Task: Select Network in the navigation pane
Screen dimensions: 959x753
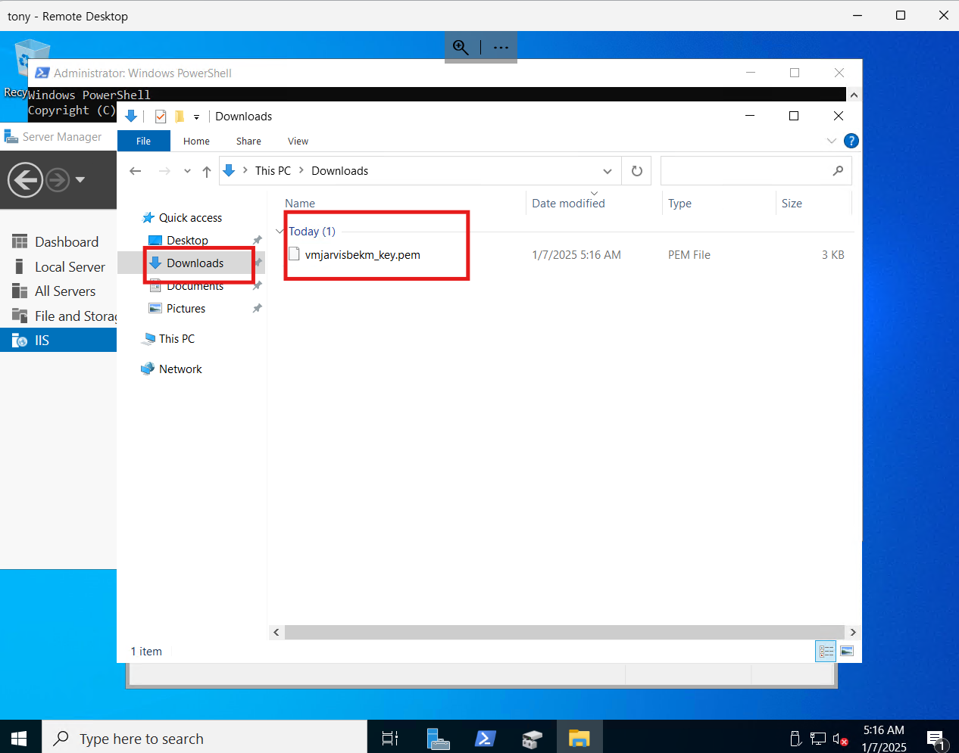Action: [180, 369]
